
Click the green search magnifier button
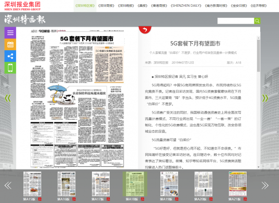click(257, 21)
